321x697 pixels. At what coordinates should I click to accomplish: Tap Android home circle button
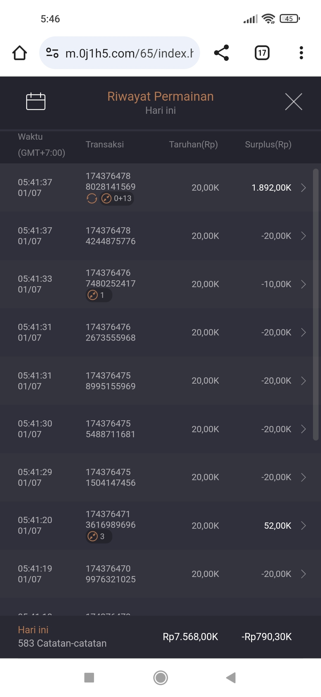[160, 678]
